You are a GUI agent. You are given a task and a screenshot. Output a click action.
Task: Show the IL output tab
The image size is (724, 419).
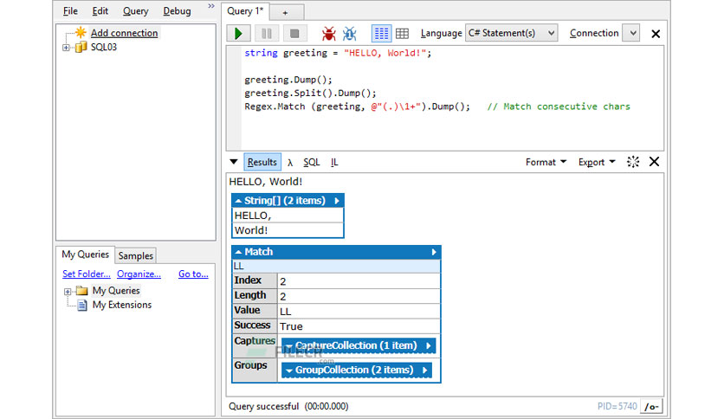[x=334, y=163]
